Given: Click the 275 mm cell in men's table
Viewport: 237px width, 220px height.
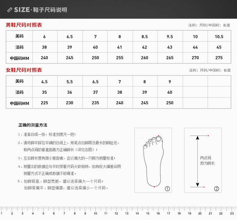Looking at the screenshot, I should point(219,58).
